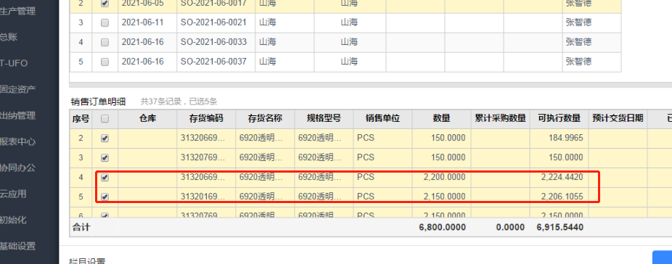This screenshot has height=264, width=672.
Task: Open 出纳管理 in the sidebar
Action: click(17, 116)
